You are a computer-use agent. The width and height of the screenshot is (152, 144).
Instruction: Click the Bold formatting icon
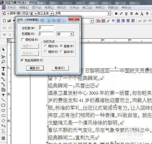[x=116, y=14]
